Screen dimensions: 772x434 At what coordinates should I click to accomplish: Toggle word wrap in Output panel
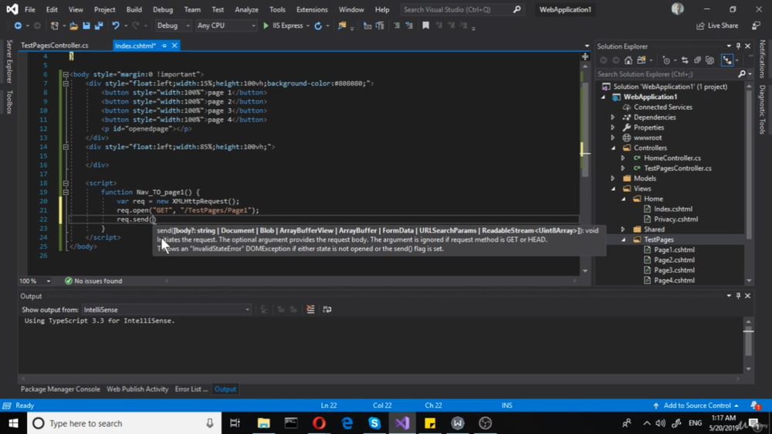click(x=327, y=310)
